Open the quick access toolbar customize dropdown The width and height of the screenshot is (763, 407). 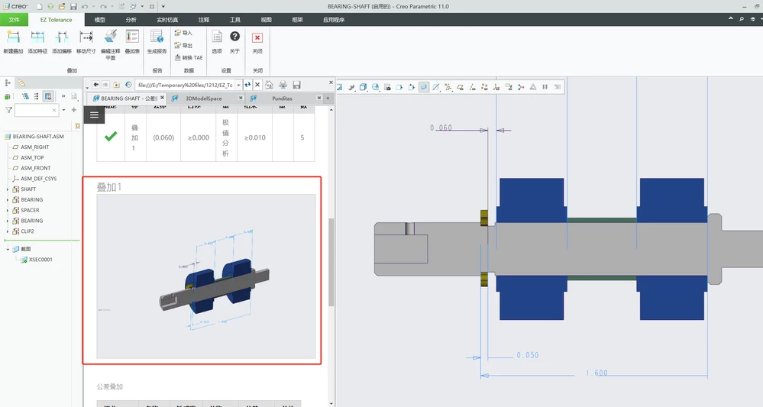coord(163,6)
